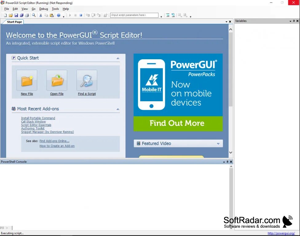This screenshot has height=236, width=300.
Task: Click the Cut scissors icon
Action: pyautogui.click(x=41, y=15)
